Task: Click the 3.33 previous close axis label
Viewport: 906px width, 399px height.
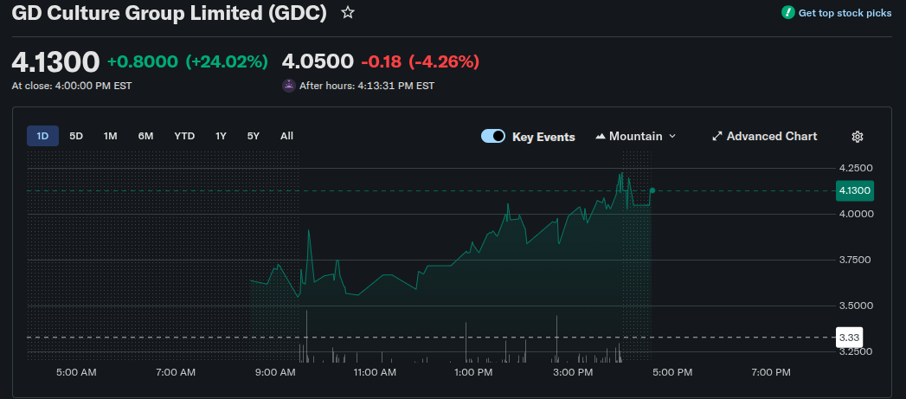Action: coord(849,337)
